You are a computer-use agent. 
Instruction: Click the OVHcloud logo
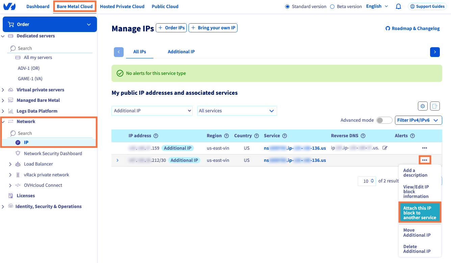(x=9, y=6)
